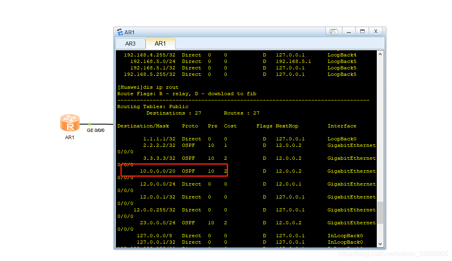This screenshot has width=452, height=261.
Task: Click the NextHop column header
Action: [x=287, y=126]
